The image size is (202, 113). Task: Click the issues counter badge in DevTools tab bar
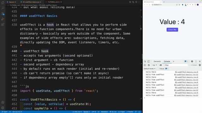point(186,62)
